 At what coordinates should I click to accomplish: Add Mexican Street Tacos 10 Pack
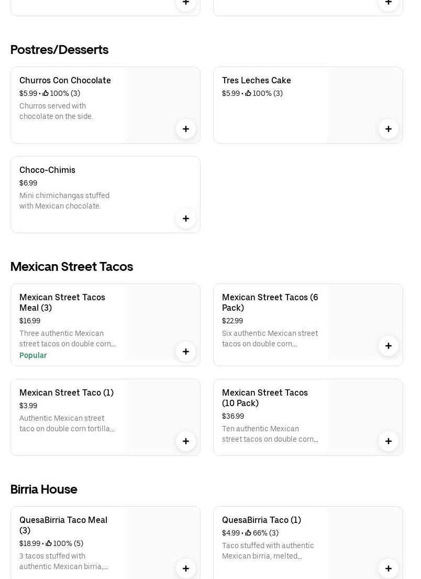pyautogui.click(x=389, y=441)
